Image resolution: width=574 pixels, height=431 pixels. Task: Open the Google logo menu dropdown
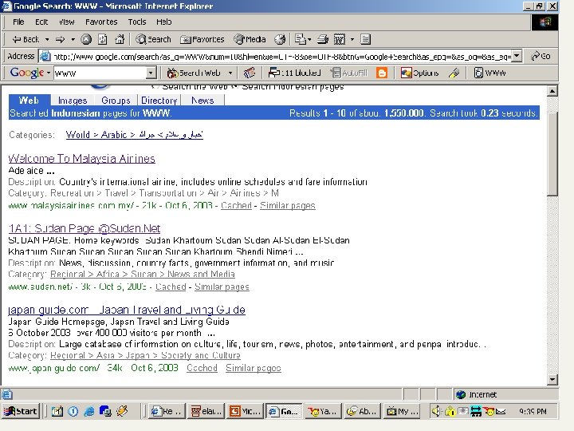pos(48,73)
